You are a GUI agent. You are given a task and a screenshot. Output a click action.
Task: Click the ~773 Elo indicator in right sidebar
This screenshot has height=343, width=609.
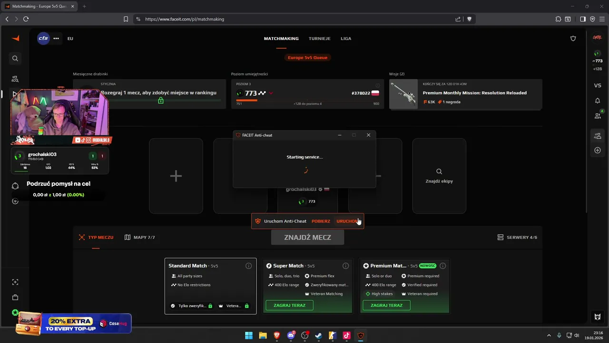(x=597, y=61)
